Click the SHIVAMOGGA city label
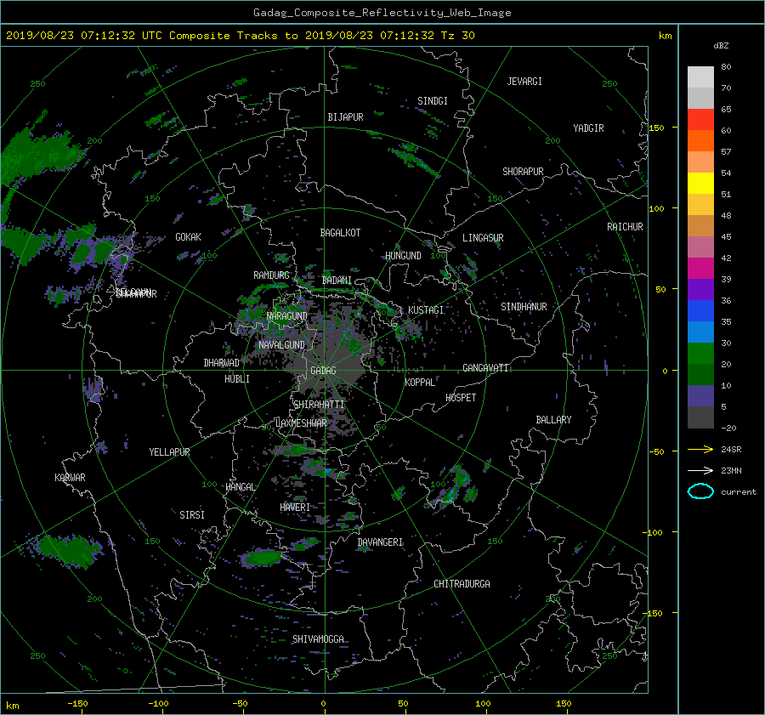 pos(318,638)
